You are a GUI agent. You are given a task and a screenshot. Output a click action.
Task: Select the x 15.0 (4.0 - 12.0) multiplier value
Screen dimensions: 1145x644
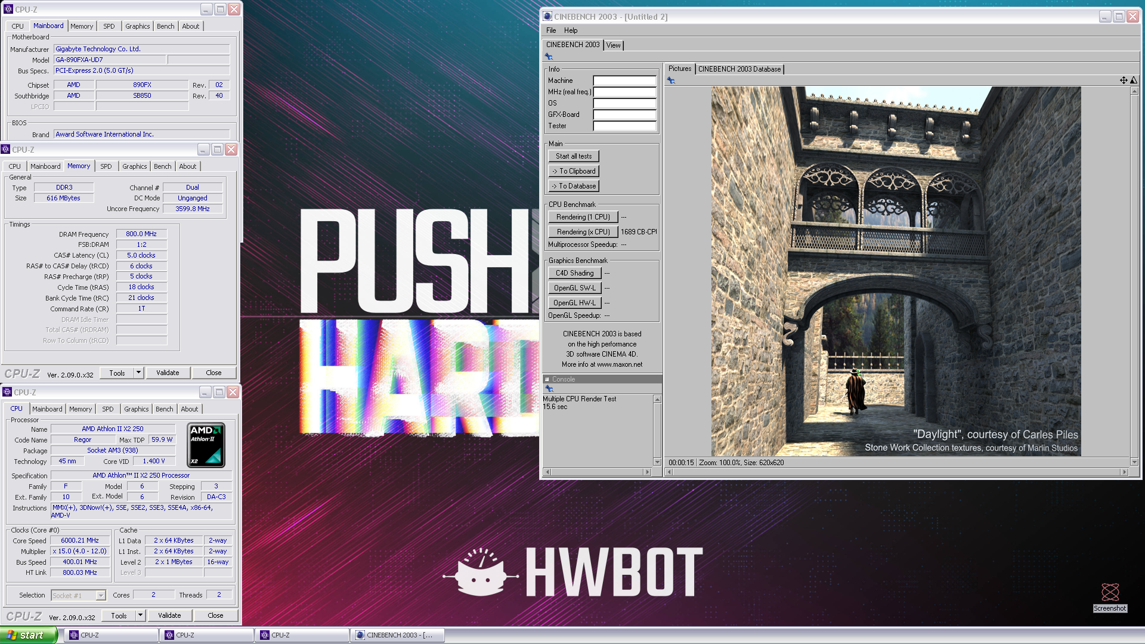tap(80, 551)
